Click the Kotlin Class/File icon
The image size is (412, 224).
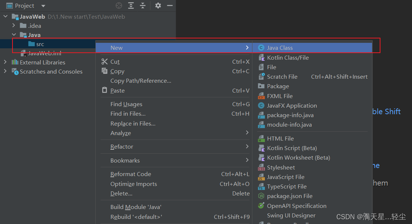261,57
